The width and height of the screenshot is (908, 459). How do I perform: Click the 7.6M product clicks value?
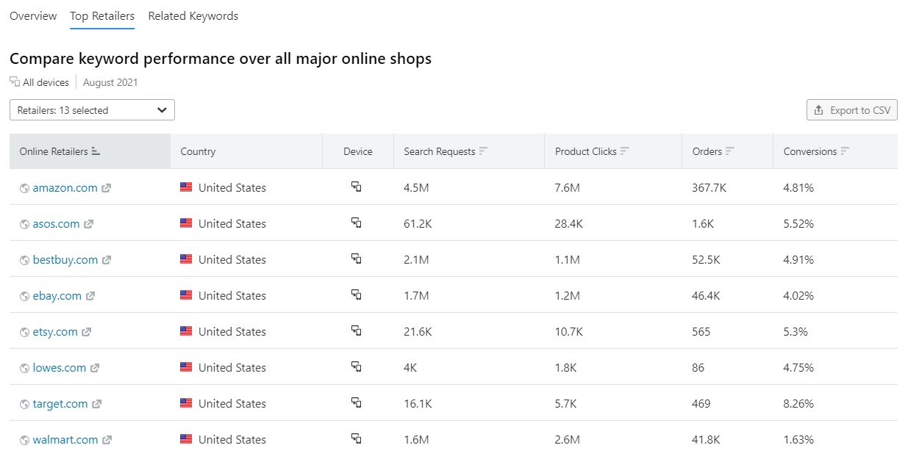[568, 188]
